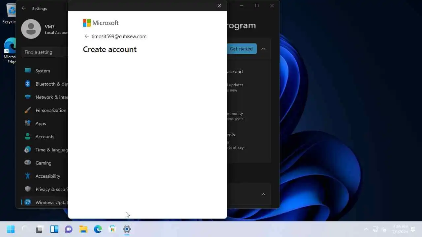Open Network & internet settings
Viewport: 422px width, 237px height.
coord(45,97)
